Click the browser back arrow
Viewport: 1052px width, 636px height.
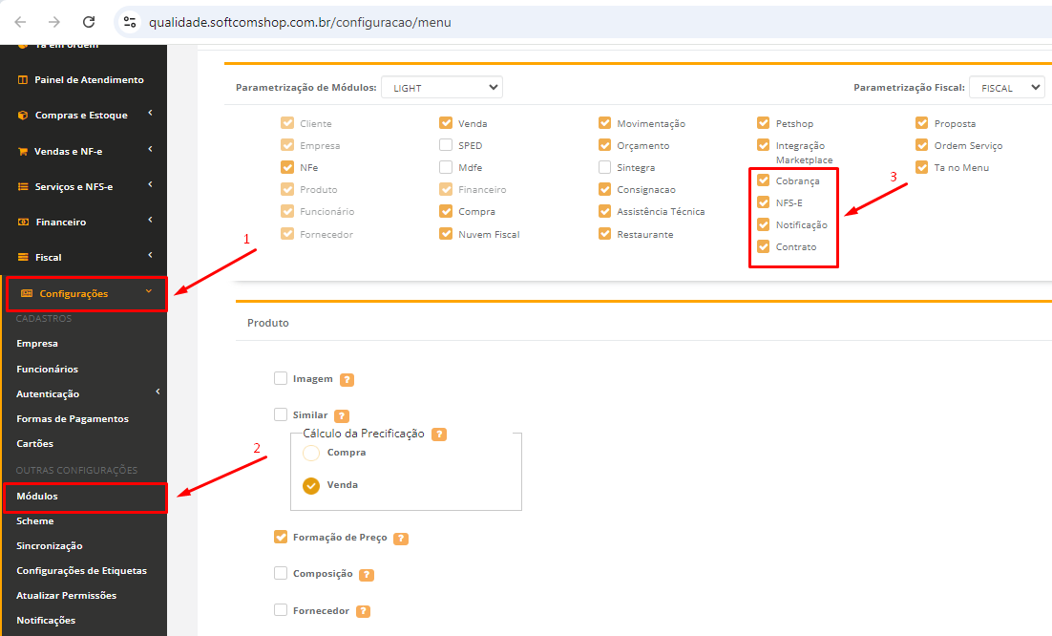20,21
